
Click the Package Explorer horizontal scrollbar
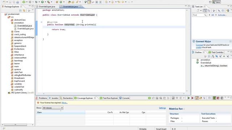pos(15,125)
